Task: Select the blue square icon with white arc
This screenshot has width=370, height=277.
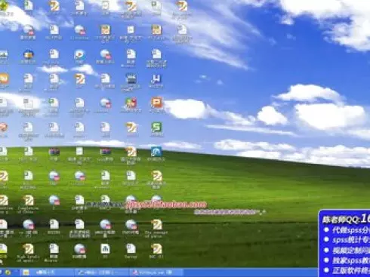Action: coord(156,152)
